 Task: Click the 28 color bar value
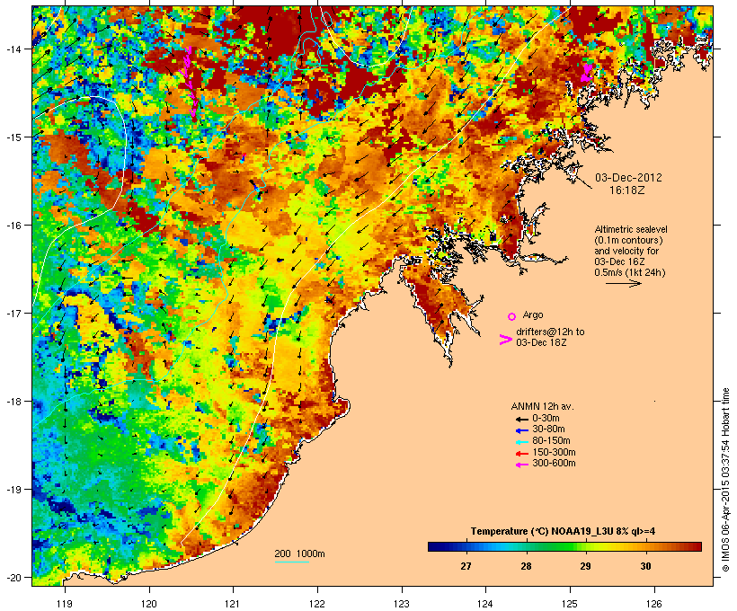[526, 566]
